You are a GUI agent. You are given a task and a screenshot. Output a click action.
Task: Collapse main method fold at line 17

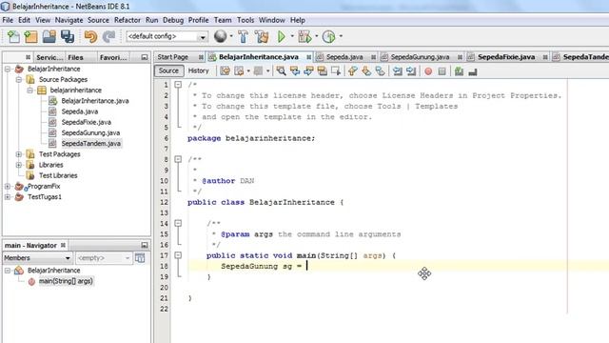[x=178, y=255]
